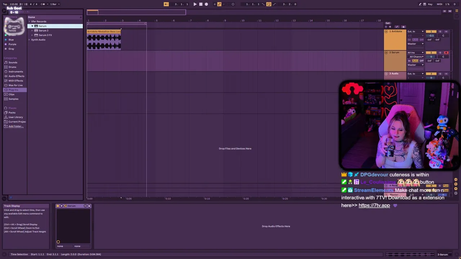Toggle Key Map Mode switch

(x=430, y=4)
